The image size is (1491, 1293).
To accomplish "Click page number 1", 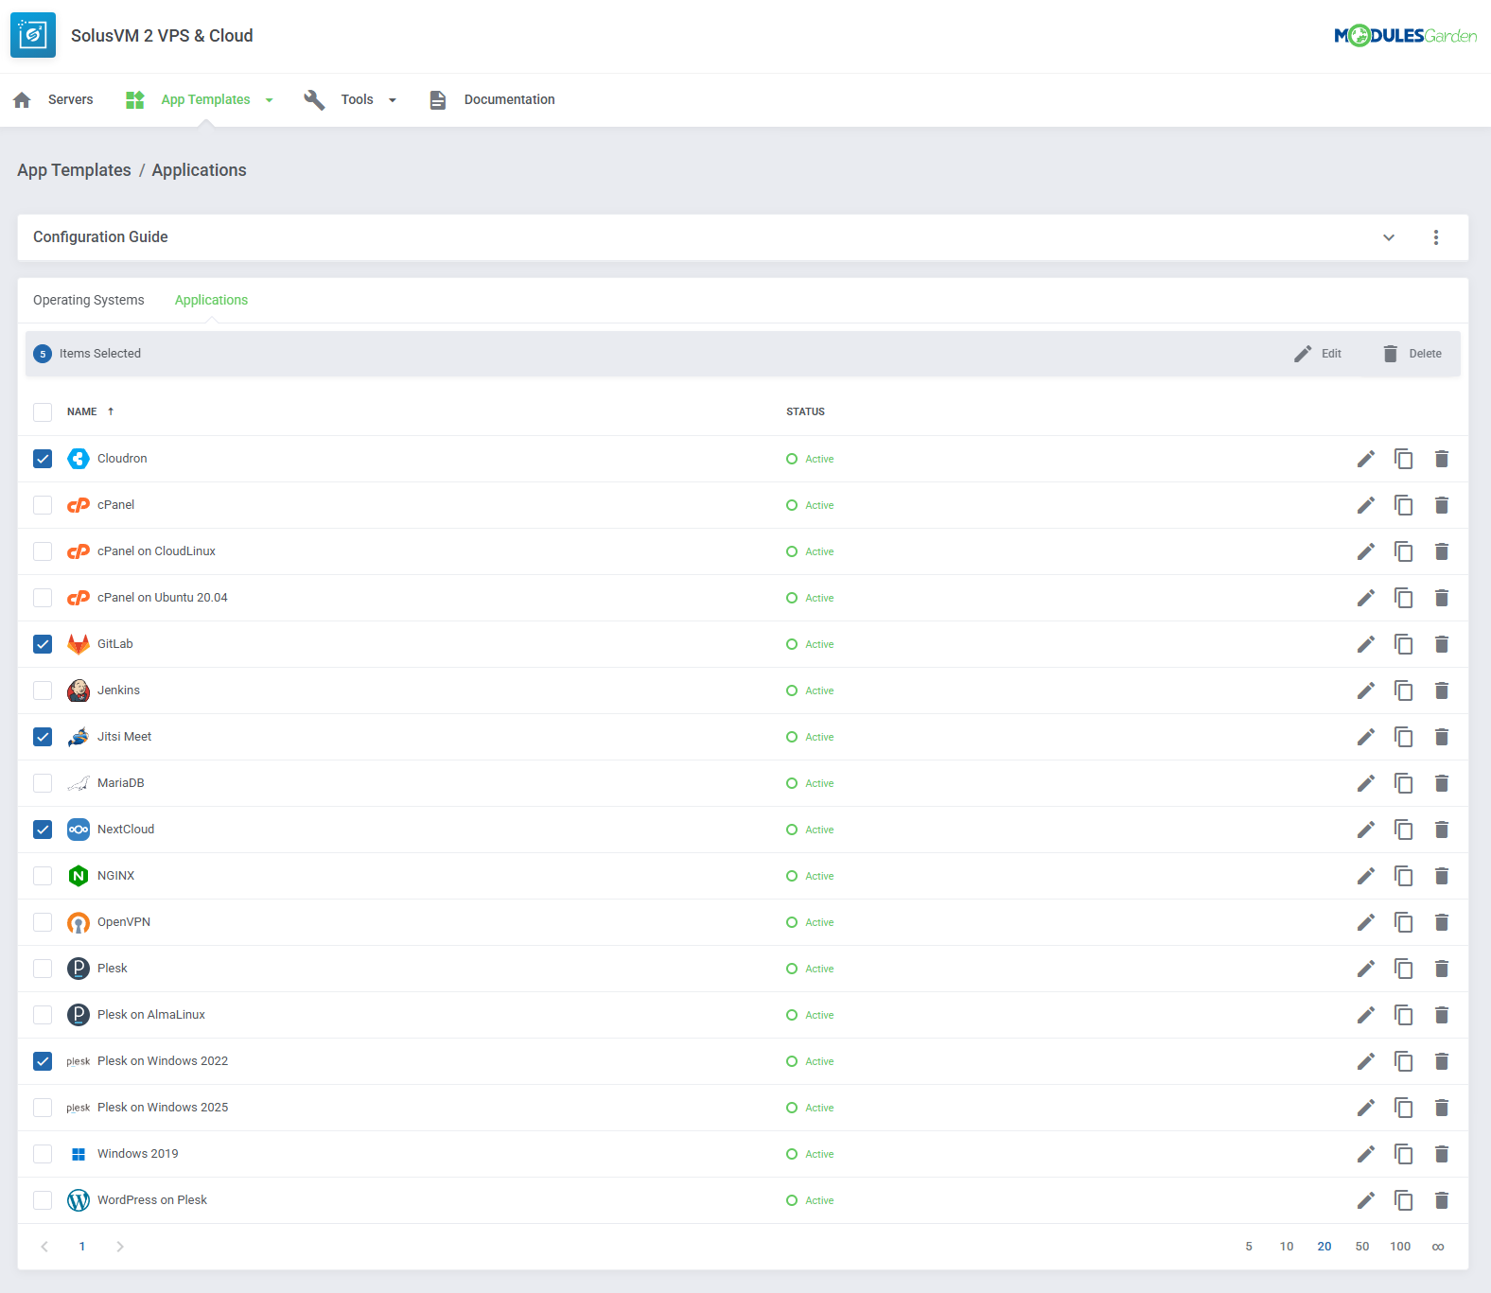I will click(x=82, y=1247).
